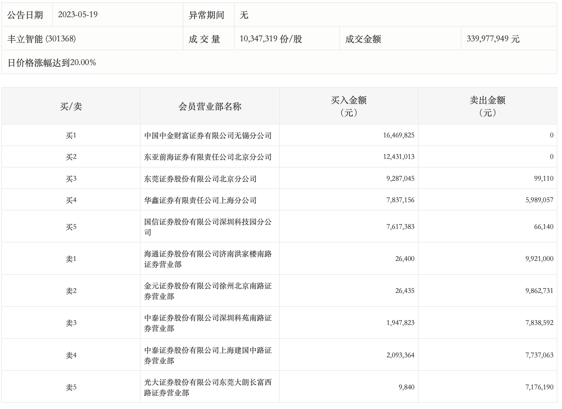Click 东莞证券股份有限公司北京分公司 entry
562x409 pixels.
tap(200, 179)
